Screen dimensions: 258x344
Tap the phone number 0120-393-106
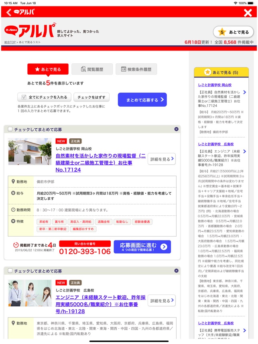click(85, 251)
